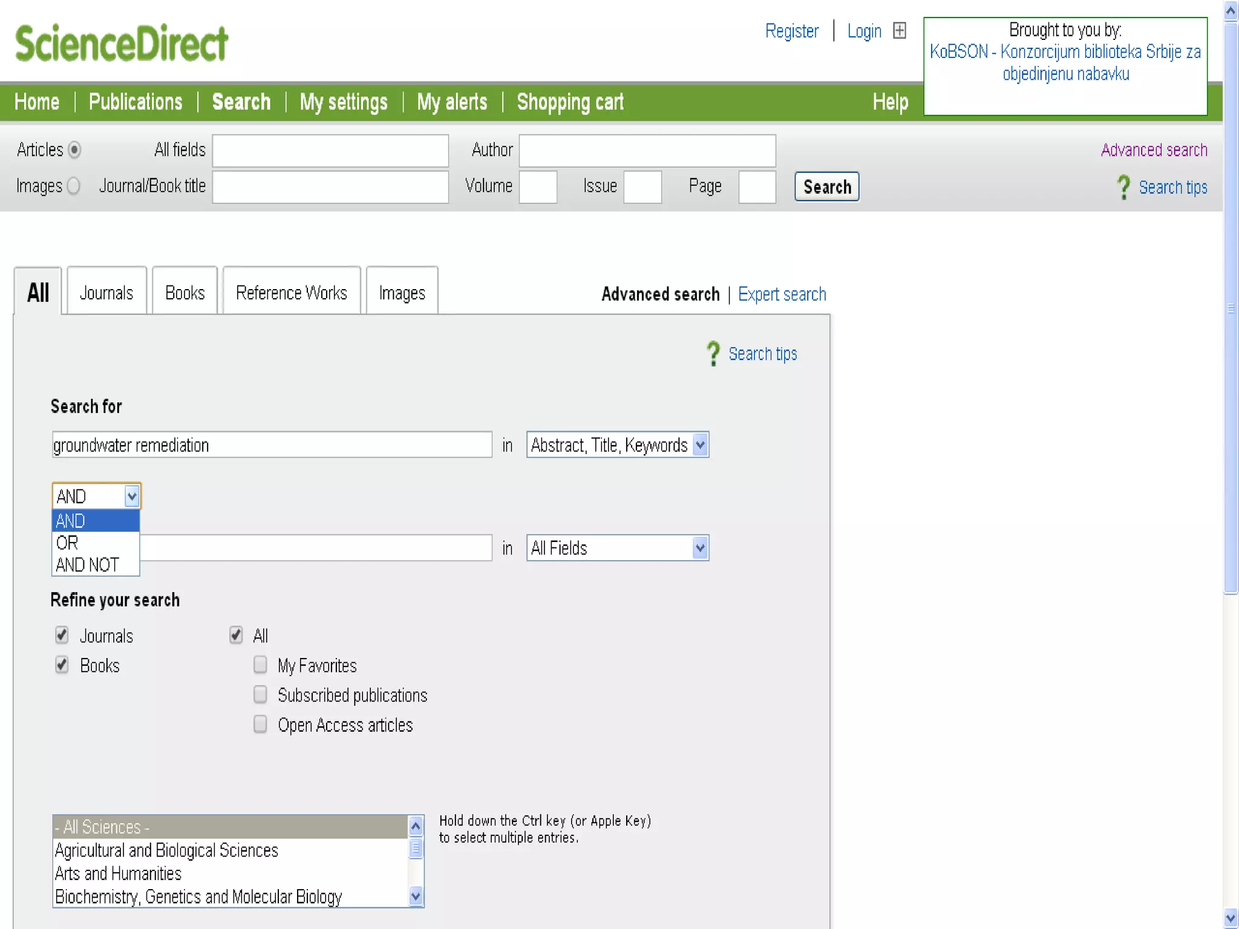Click the green question mark in top search bar
The height and width of the screenshot is (929, 1239).
[x=1123, y=187]
